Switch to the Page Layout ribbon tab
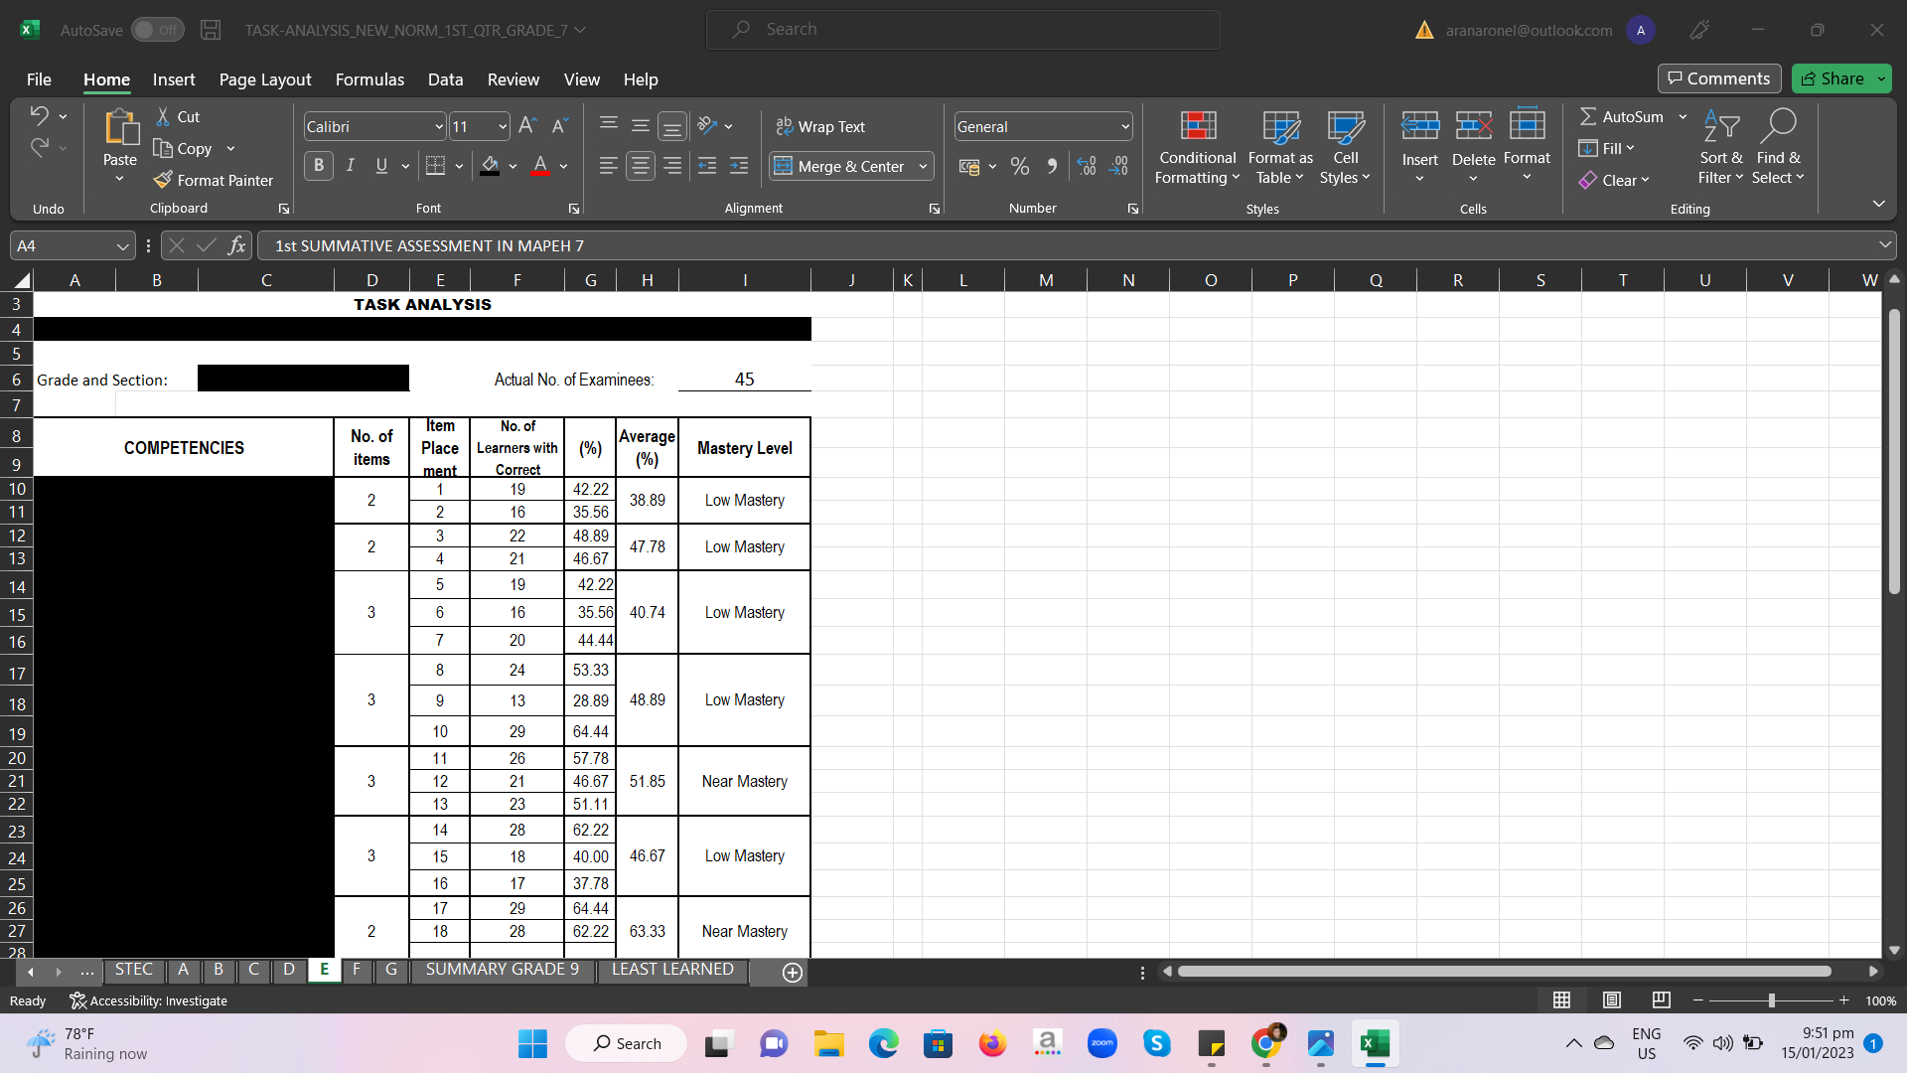Screen dimensions: 1907x1073 tap(265, 79)
